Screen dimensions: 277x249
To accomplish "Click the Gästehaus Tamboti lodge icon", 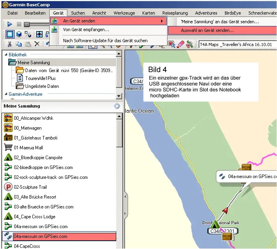I will tap(8, 138).
